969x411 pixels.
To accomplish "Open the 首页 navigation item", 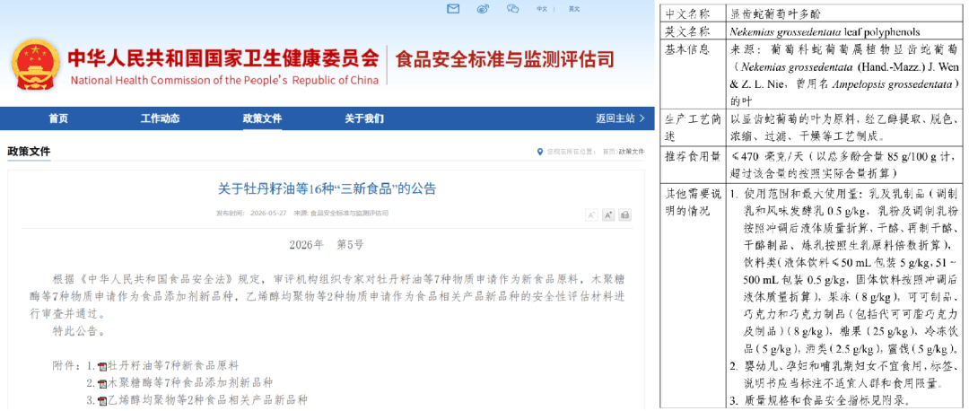I will [x=58, y=118].
